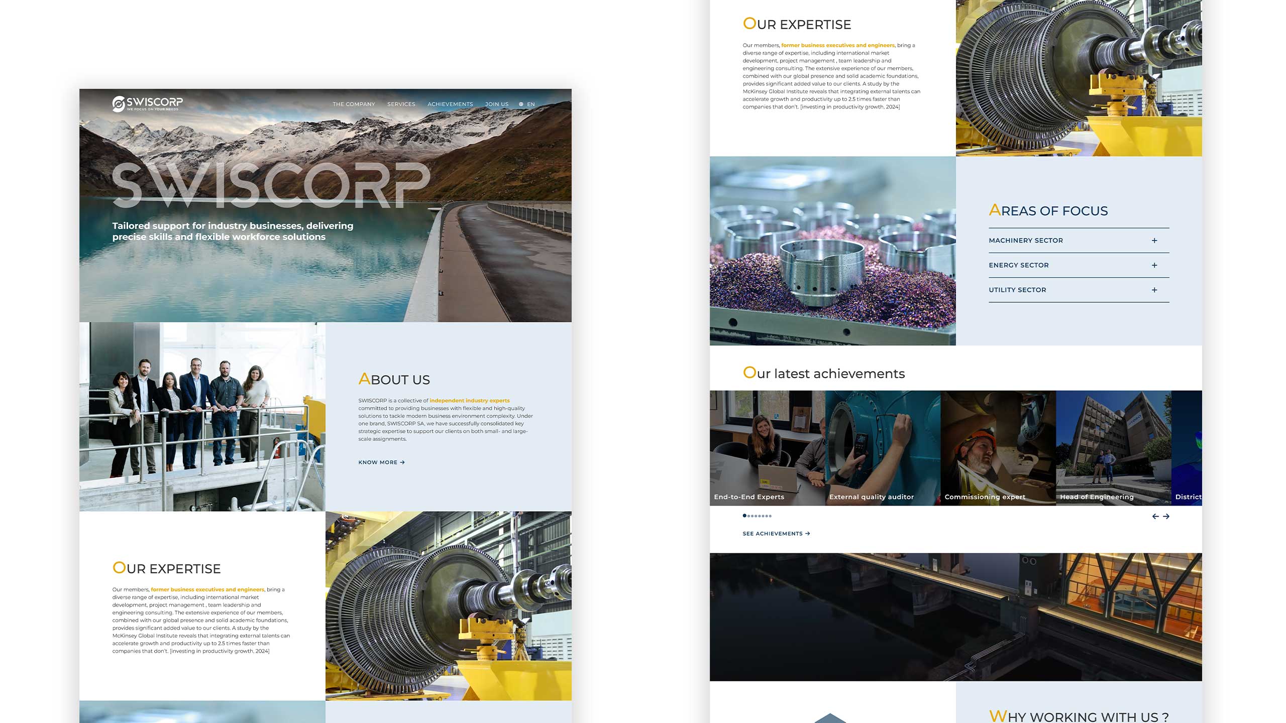Screen dimensions: 1286x723
Task: Click the SWISCORP logo in the header
Action: point(147,104)
